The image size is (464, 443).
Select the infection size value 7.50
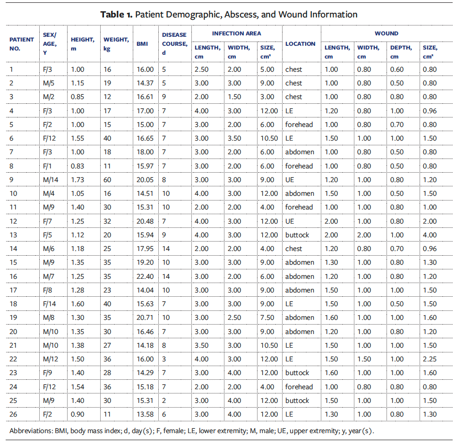tap(267, 318)
